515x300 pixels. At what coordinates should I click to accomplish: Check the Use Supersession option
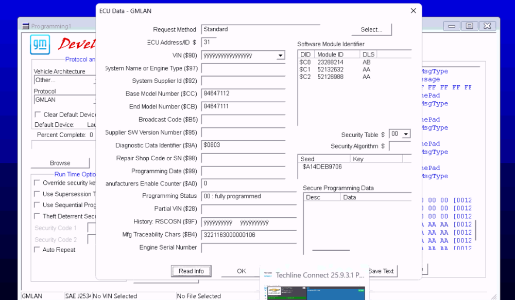(x=37, y=194)
